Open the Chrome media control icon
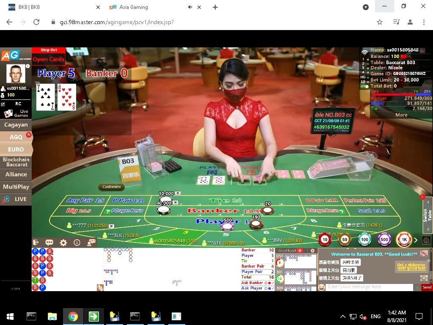 pyautogui.click(x=396, y=22)
